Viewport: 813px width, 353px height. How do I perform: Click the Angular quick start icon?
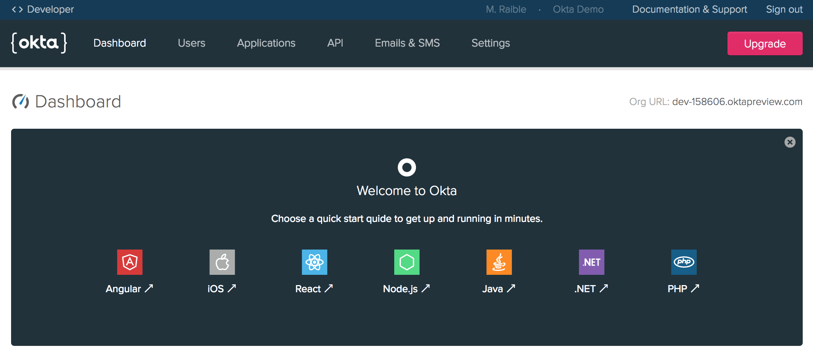click(130, 262)
